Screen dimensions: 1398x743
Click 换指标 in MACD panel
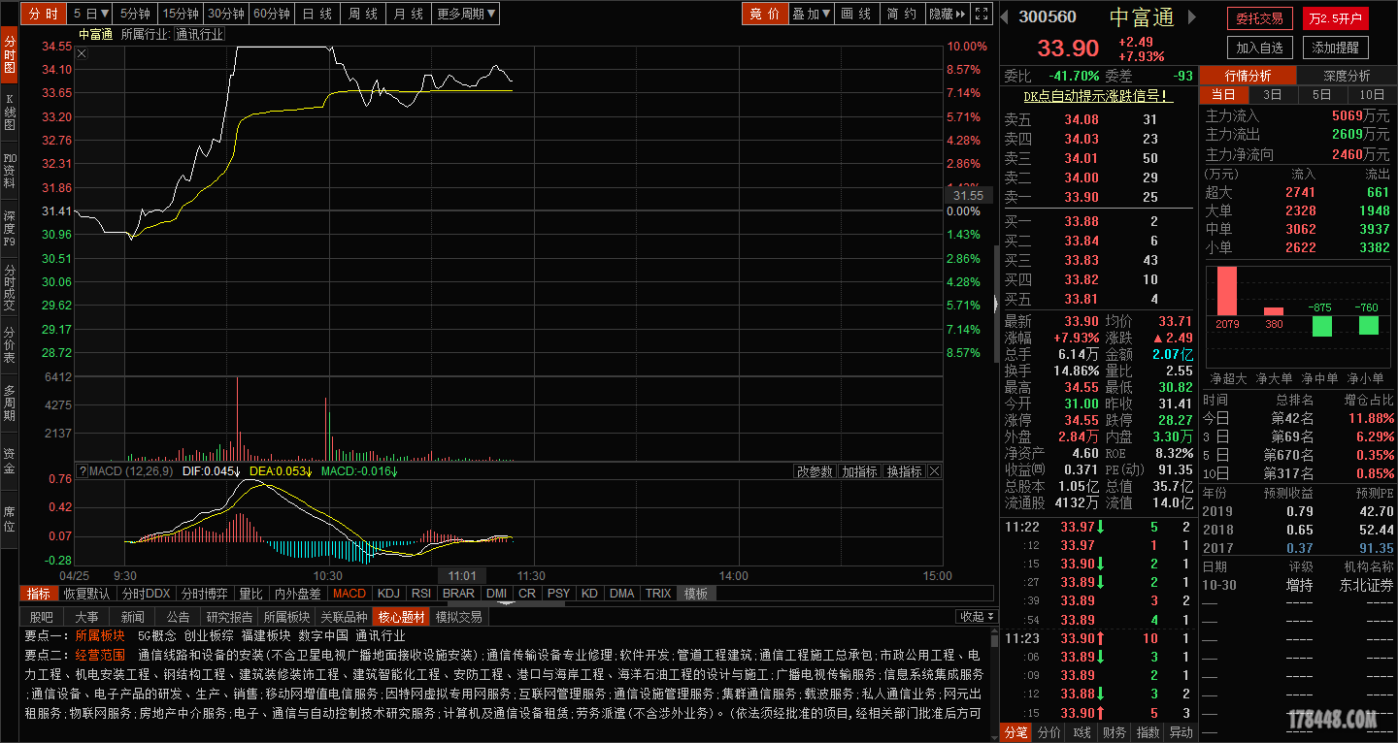coord(904,471)
